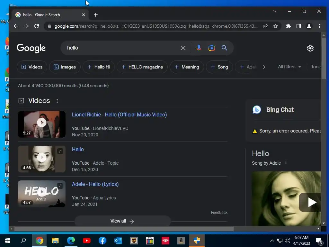This screenshot has height=247, width=329.
Task: Select the Videos filter chip
Action: coord(32,67)
